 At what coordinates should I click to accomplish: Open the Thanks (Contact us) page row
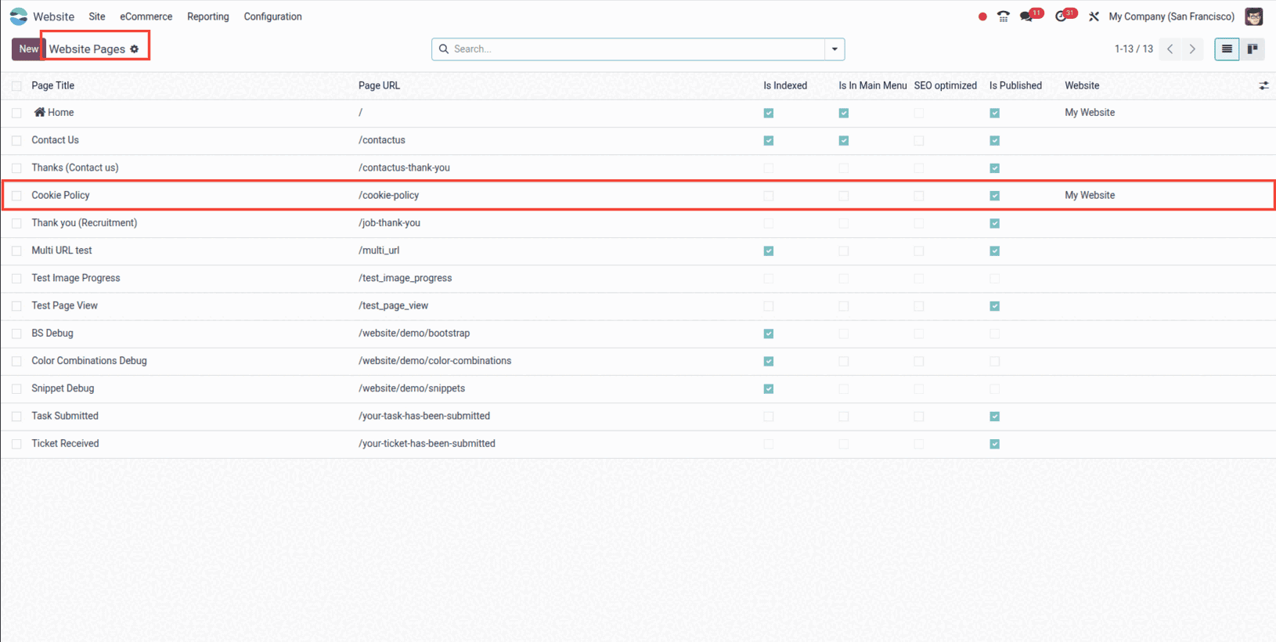click(x=638, y=168)
